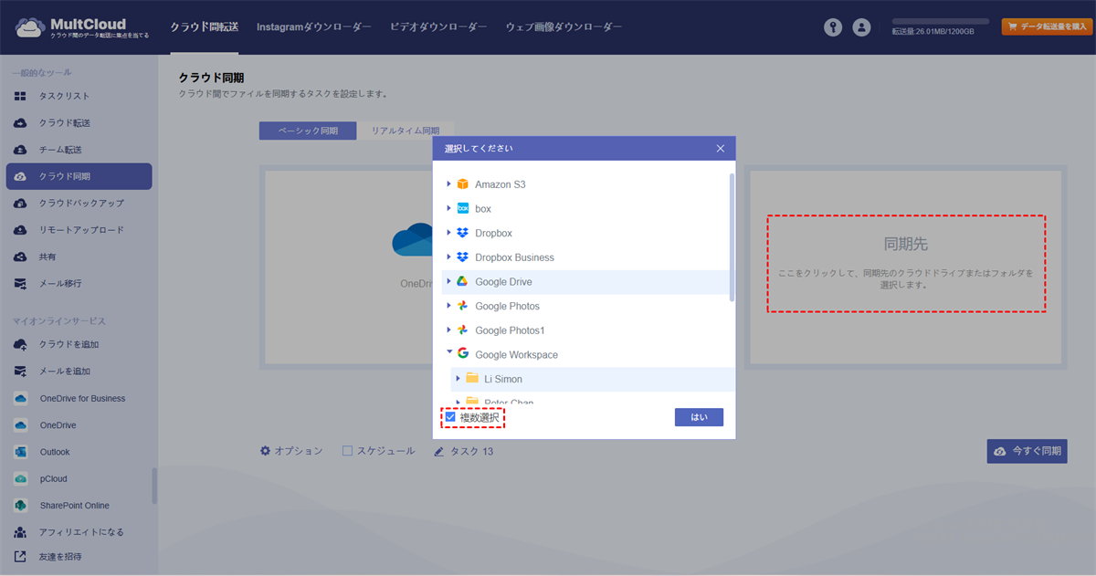Click the 共有 sidebar icon

click(20, 257)
